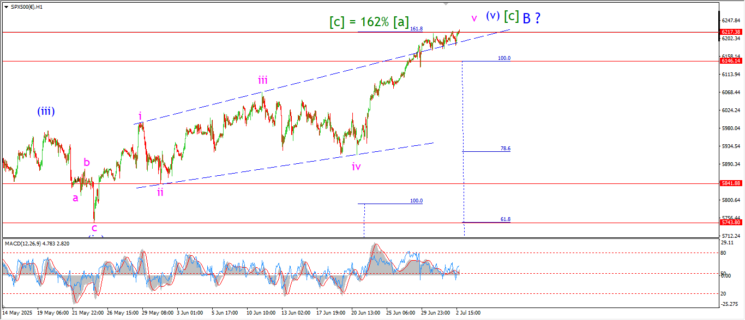Click the blue "(iii)" wave label
This screenshot has height=320, width=745.
(46, 112)
